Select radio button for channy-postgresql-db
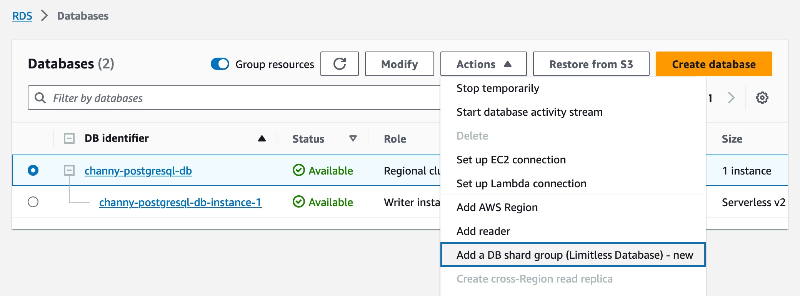800x296 pixels. pyautogui.click(x=33, y=170)
